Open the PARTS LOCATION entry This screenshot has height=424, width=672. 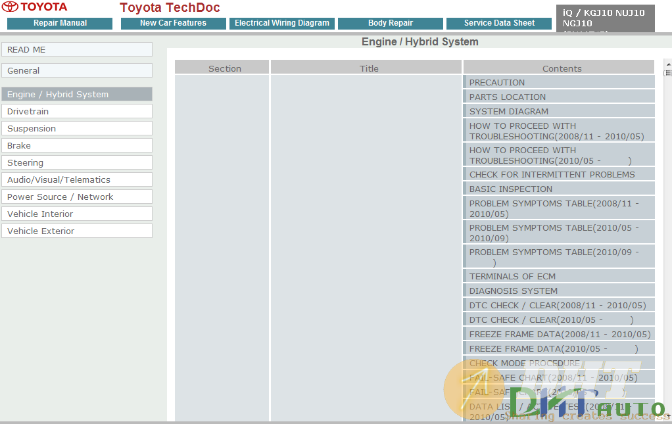click(559, 97)
